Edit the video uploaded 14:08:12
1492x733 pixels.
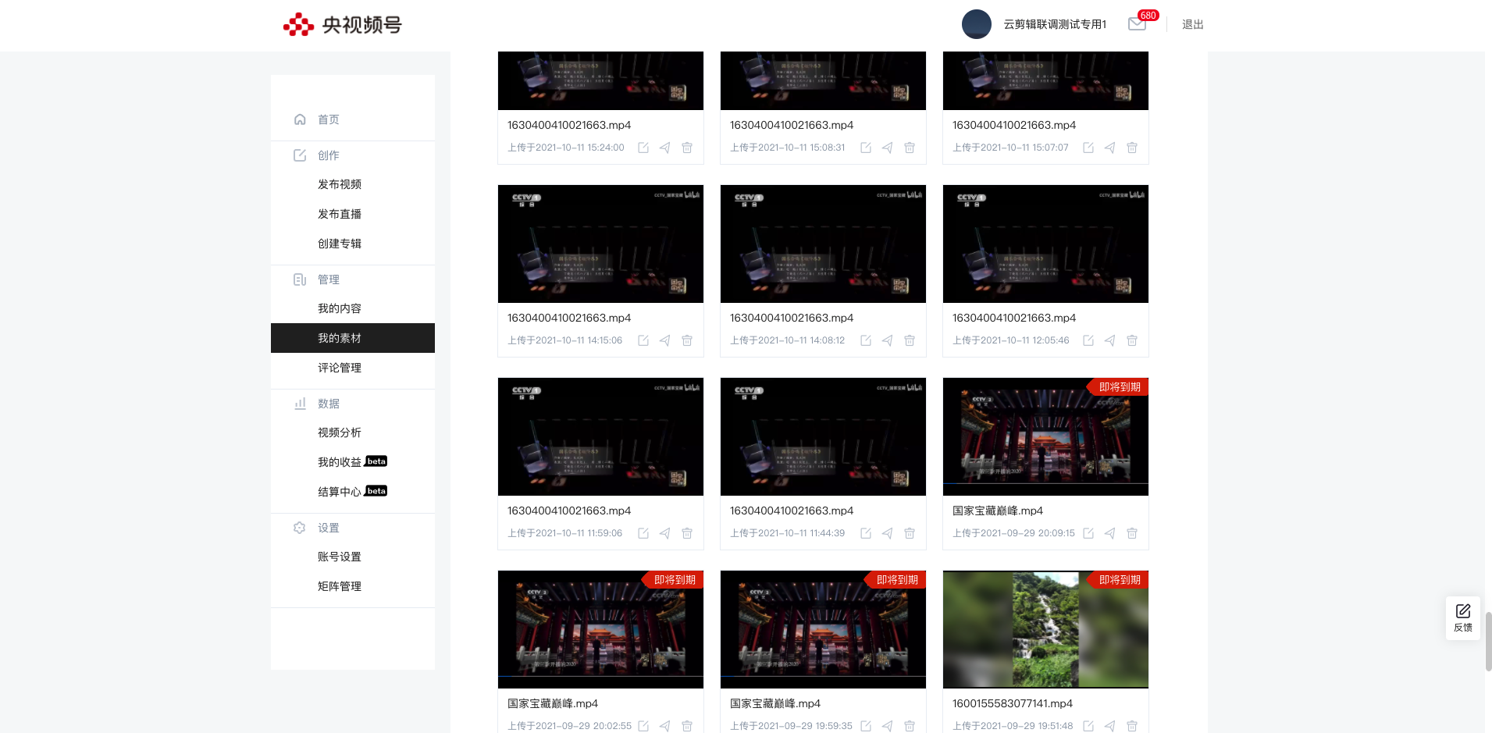coord(866,340)
